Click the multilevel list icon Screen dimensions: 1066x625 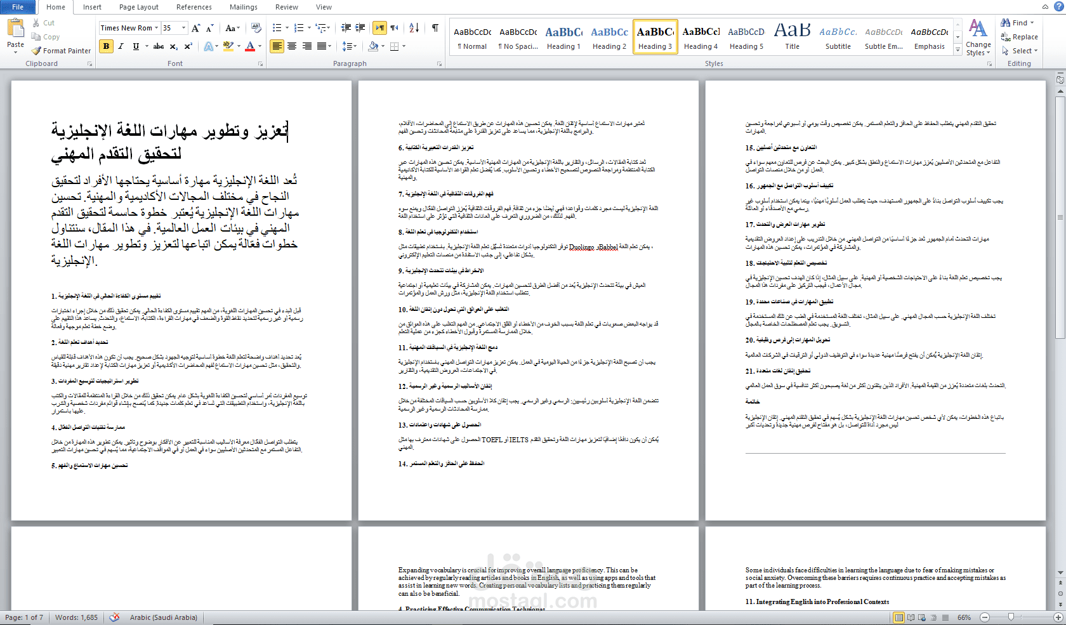click(321, 28)
